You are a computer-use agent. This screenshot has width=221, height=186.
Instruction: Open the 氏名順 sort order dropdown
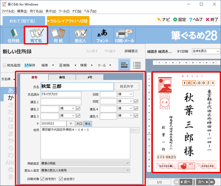[8, 79]
